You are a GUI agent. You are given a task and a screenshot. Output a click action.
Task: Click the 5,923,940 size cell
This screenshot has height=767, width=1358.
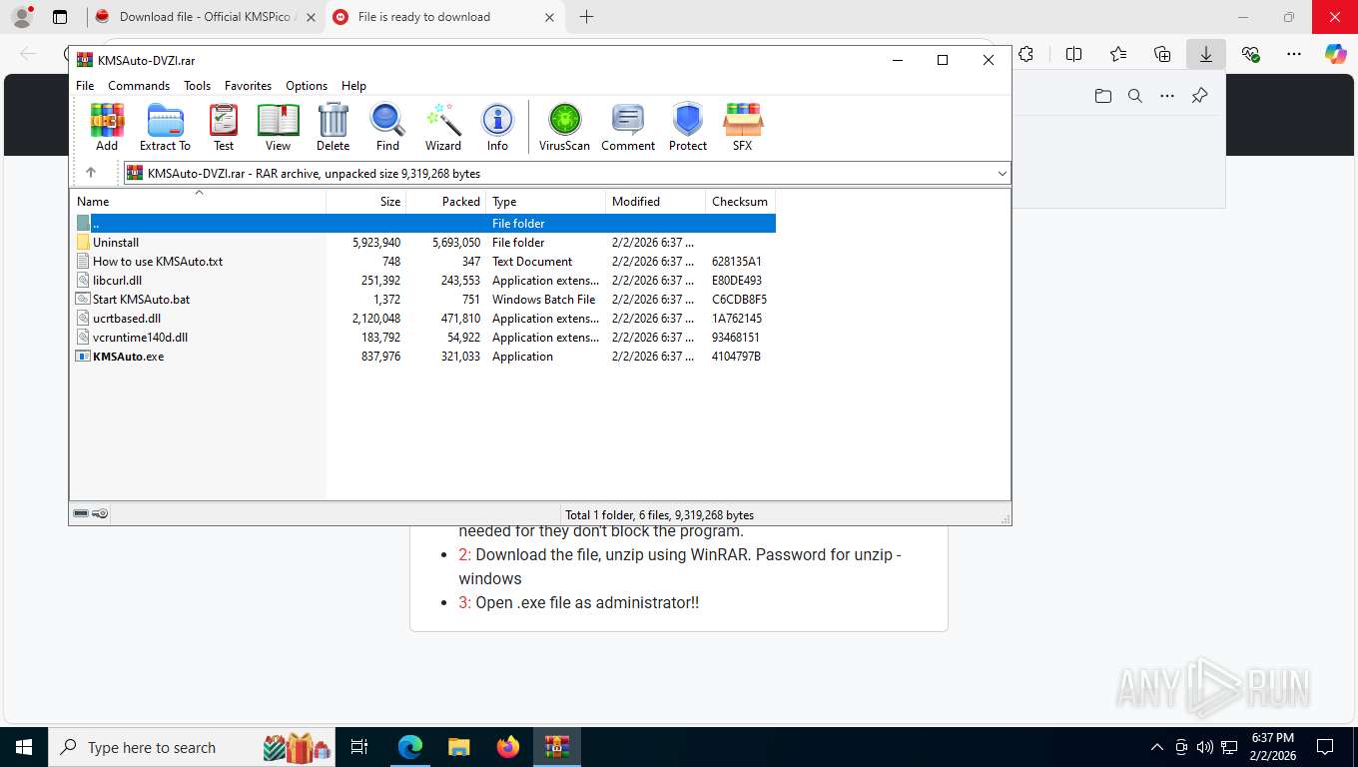tap(376, 242)
